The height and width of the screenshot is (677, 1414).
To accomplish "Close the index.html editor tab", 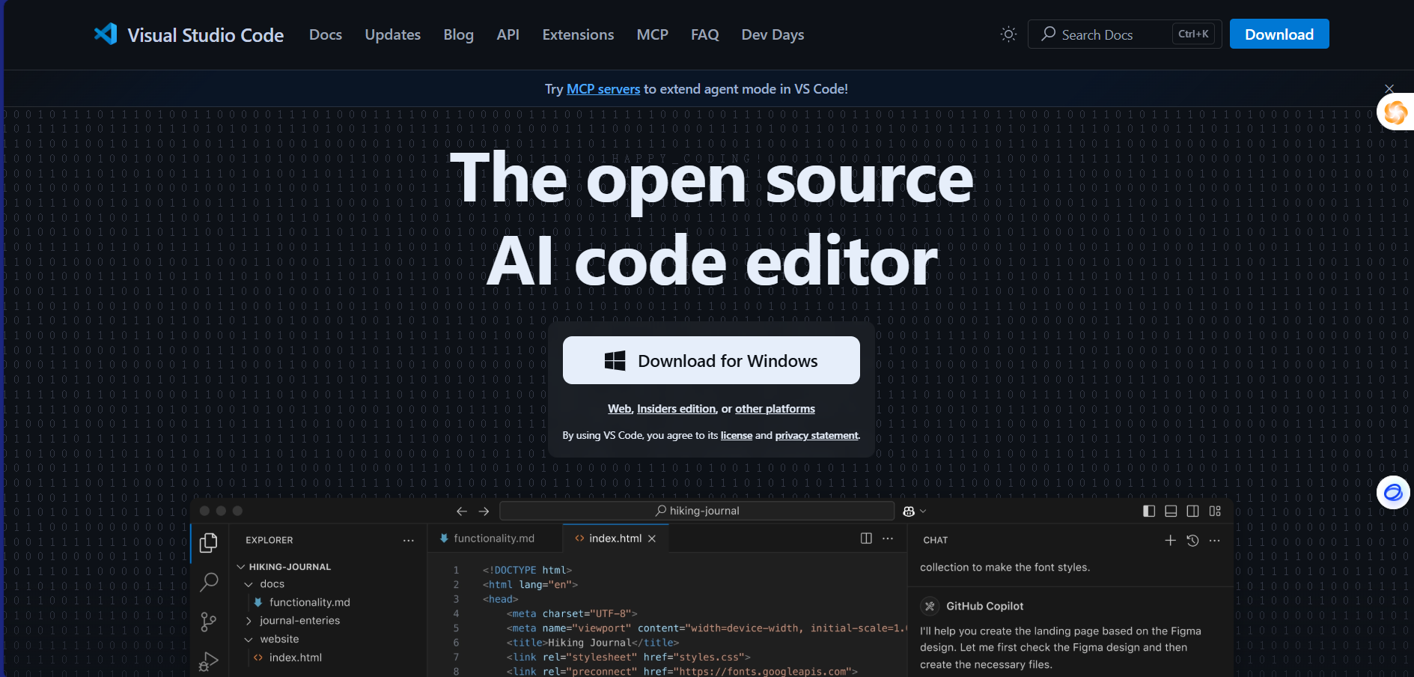I will pos(652,538).
